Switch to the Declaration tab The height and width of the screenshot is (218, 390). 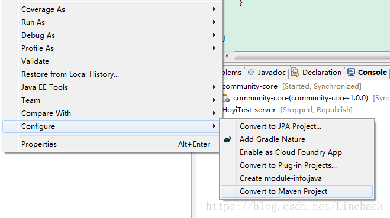[317, 73]
